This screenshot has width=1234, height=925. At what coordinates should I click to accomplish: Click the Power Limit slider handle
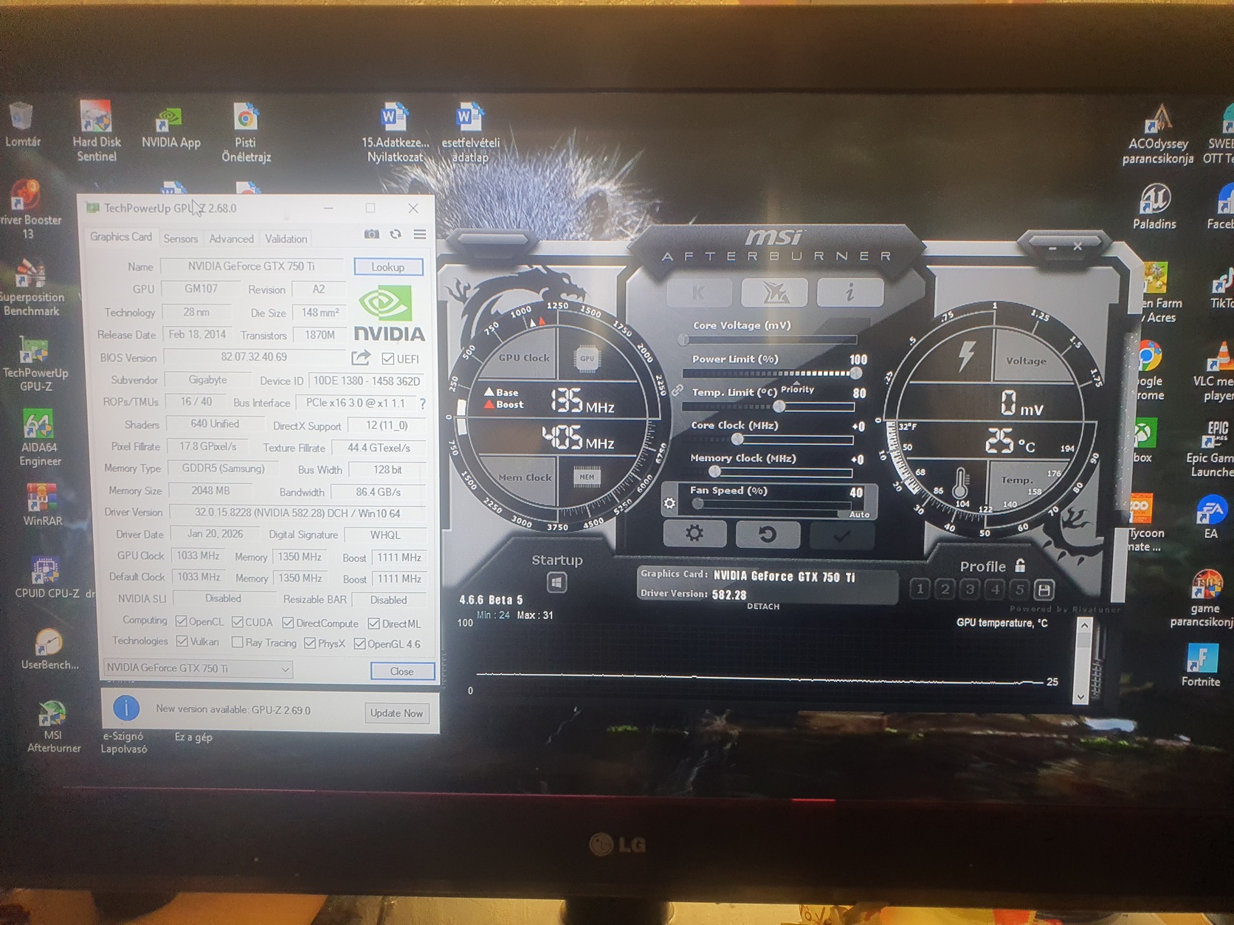[855, 373]
